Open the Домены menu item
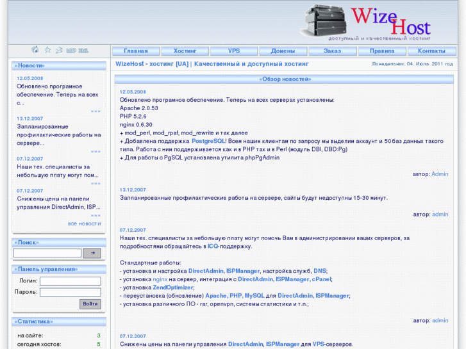 (283, 51)
